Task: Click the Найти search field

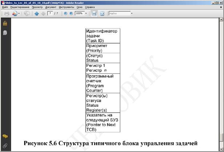Action: pyautogui.click(x=119, y=13)
